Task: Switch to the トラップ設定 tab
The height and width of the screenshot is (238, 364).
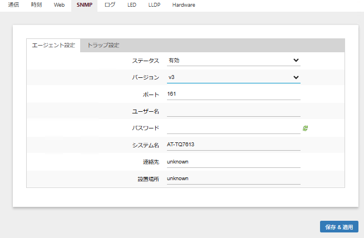Action: click(x=104, y=46)
